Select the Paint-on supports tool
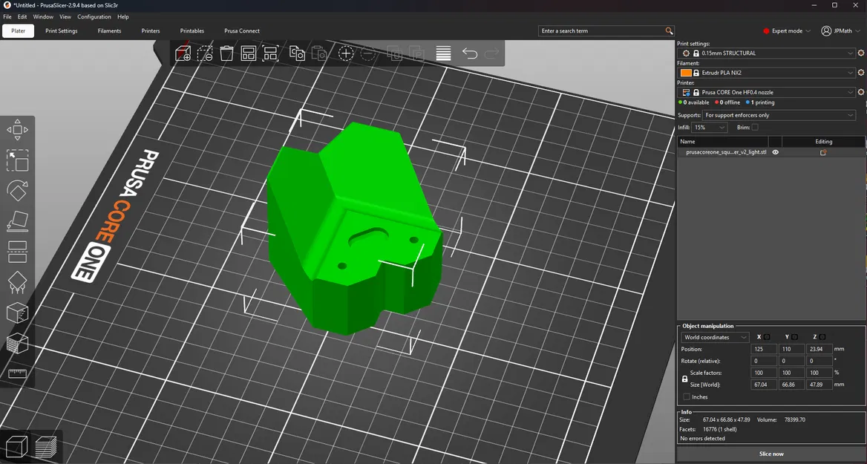The image size is (867, 464). coord(18,282)
